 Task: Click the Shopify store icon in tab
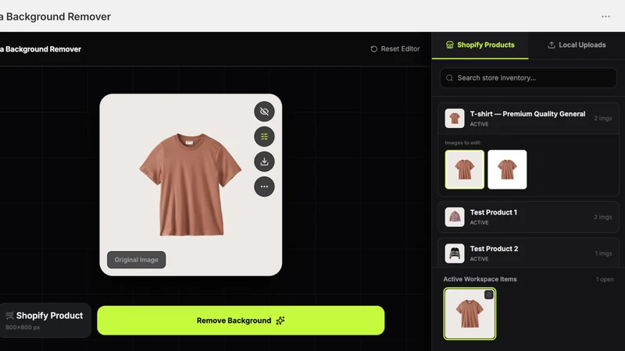click(450, 45)
